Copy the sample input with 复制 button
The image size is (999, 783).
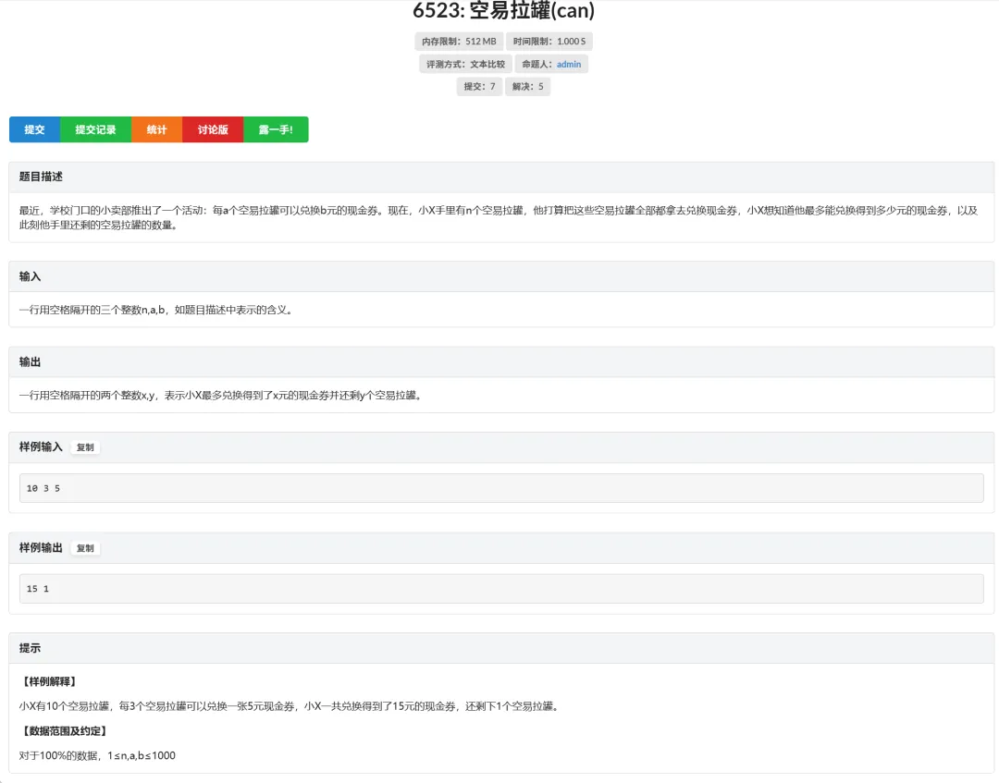84,447
